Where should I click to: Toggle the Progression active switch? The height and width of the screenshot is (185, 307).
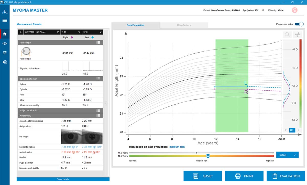(299, 24)
